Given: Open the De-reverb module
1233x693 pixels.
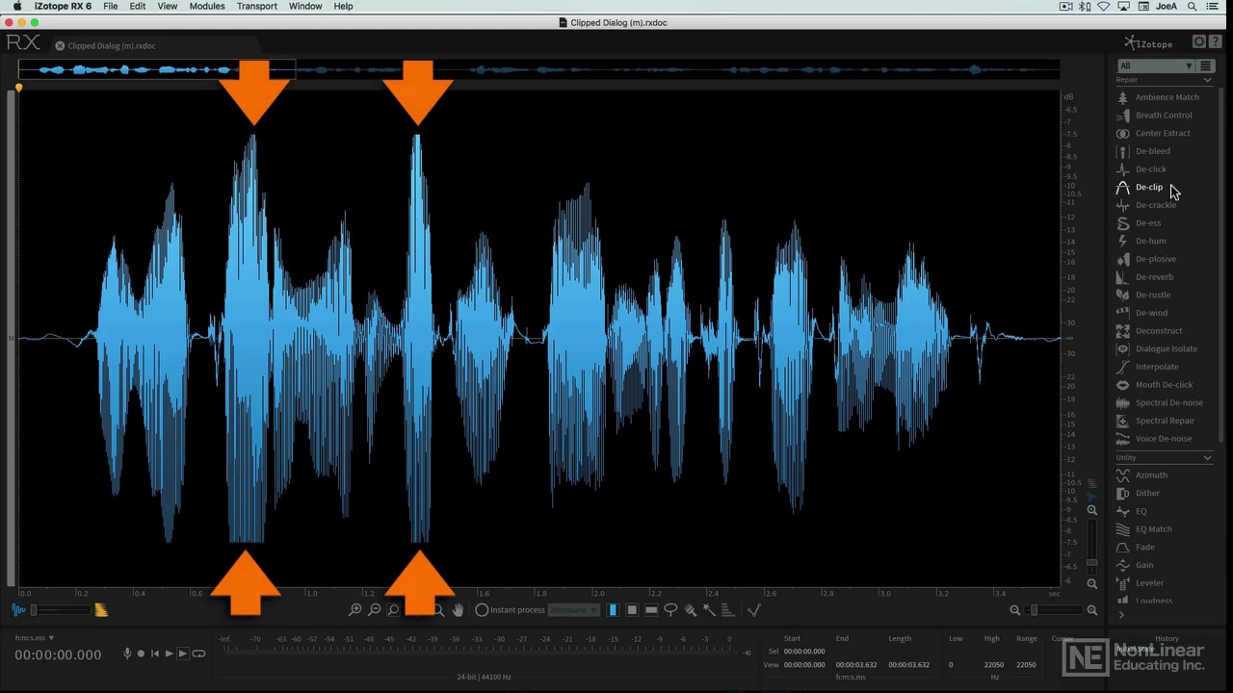Looking at the screenshot, I should click(x=1145, y=277).
